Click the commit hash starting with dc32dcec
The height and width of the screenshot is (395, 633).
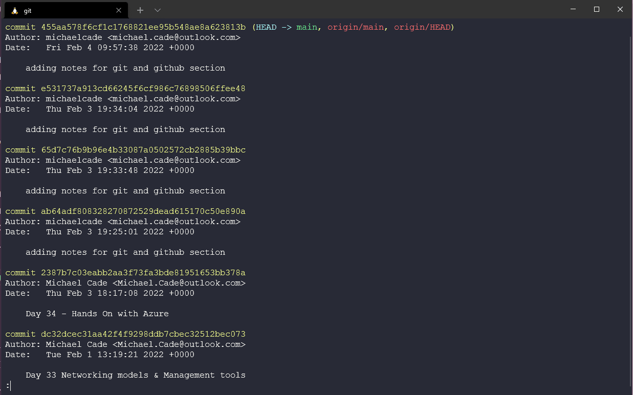(x=143, y=334)
